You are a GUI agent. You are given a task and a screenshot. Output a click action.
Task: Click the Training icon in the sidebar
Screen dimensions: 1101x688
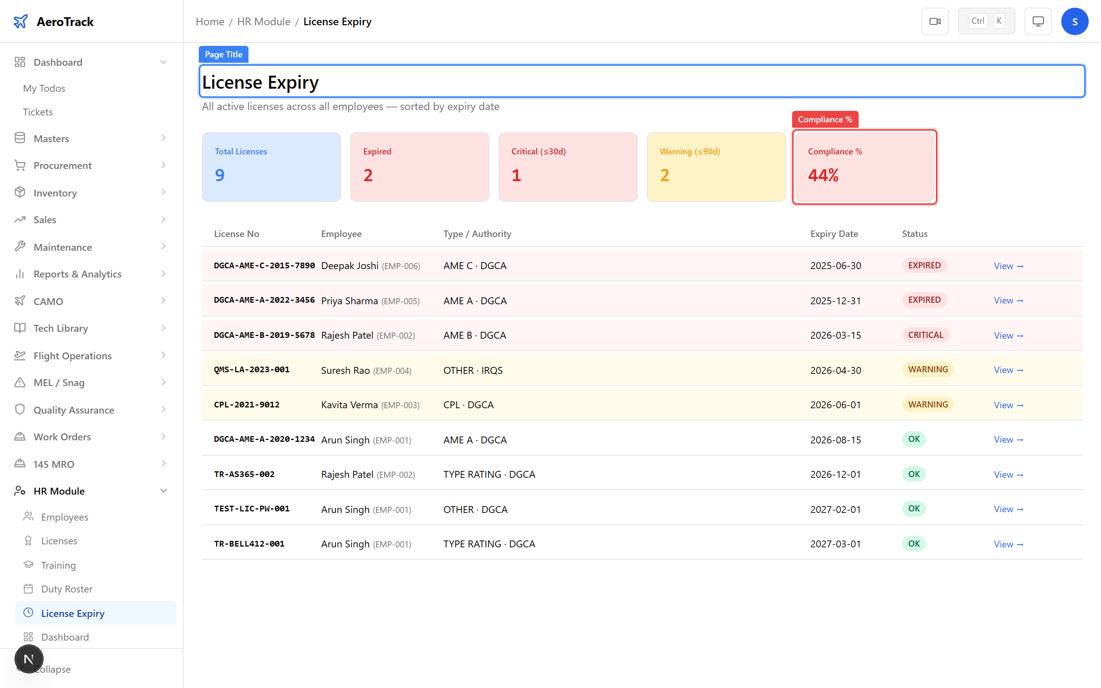pyautogui.click(x=29, y=565)
